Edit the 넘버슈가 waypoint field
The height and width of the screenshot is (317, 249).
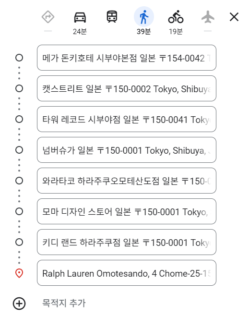[x=127, y=150]
